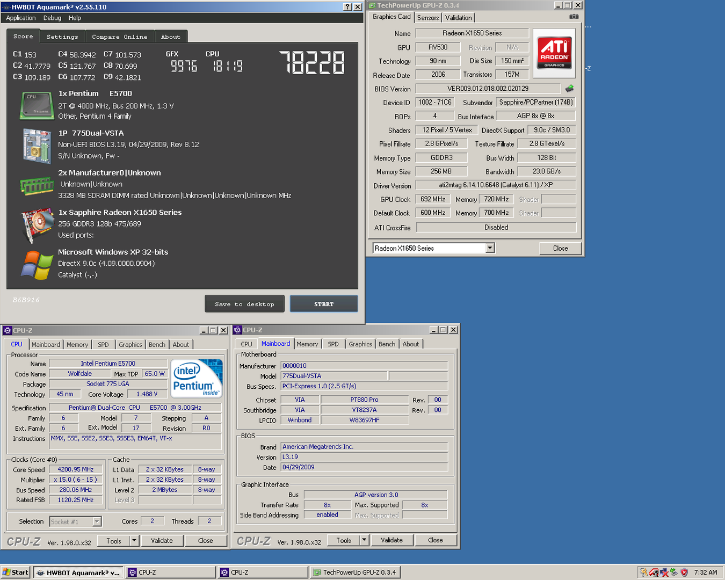
Task: Click Validate in left CPU-Z window
Action: 162,541
